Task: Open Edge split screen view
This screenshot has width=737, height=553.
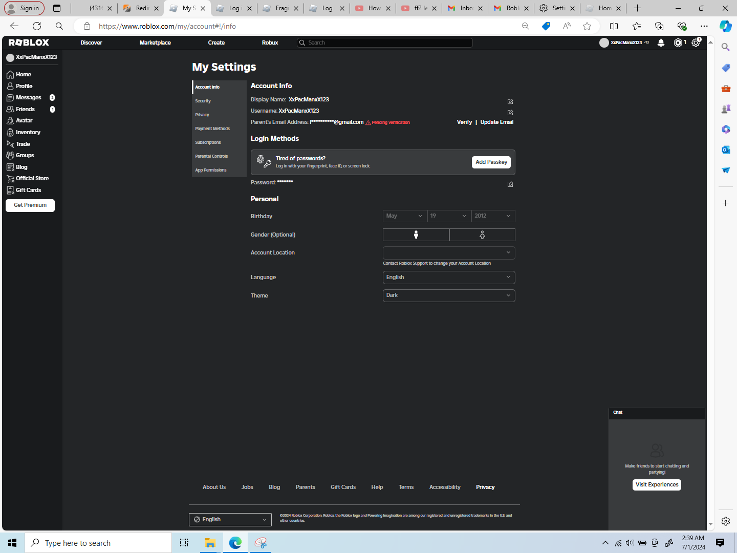Action: click(614, 26)
